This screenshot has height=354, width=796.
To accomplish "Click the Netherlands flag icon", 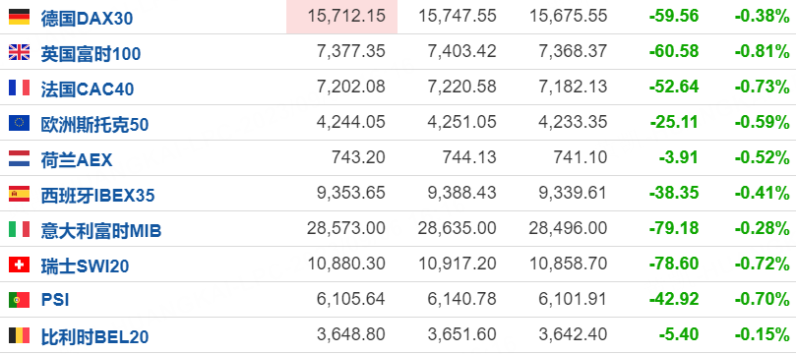I will pos(20,158).
